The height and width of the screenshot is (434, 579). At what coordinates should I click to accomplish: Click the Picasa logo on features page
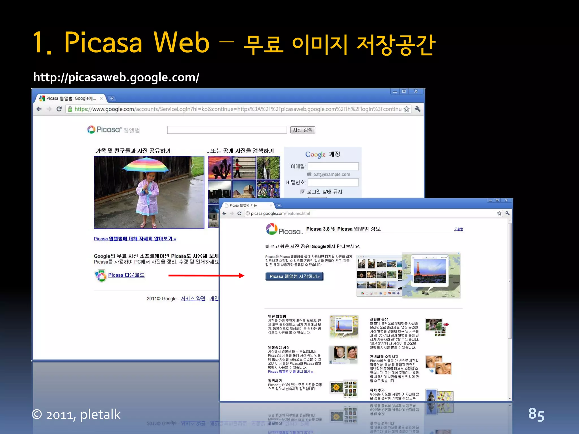284,229
